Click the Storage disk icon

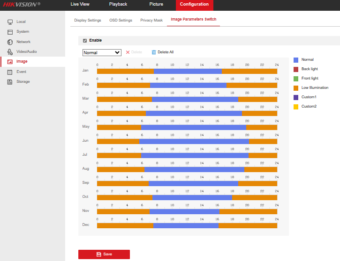[10, 82]
